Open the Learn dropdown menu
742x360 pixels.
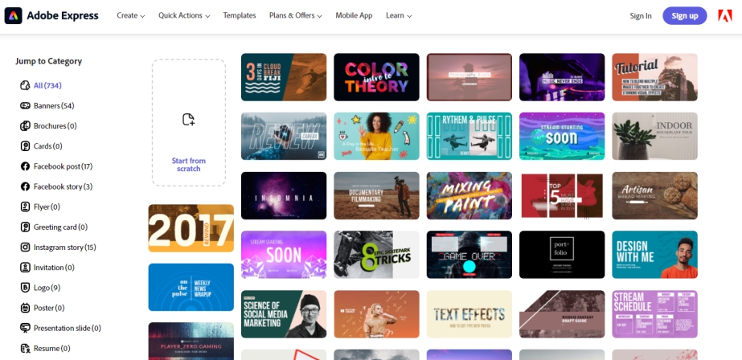(x=399, y=15)
